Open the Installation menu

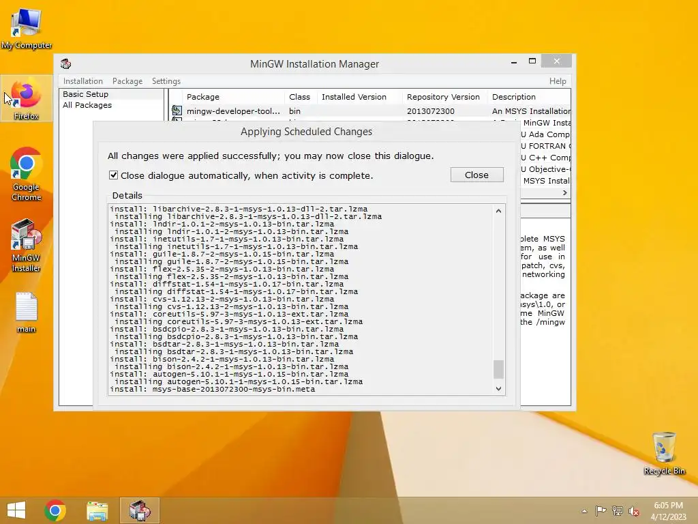point(82,81)
